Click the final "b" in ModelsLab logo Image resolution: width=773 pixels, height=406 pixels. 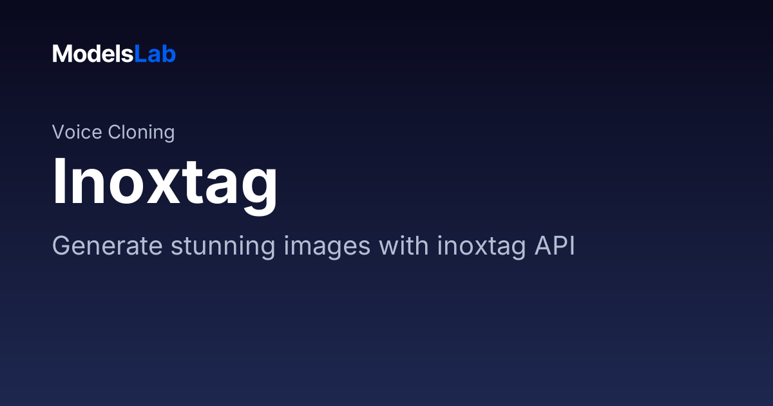pyautogui.click(x=169, y=54)
